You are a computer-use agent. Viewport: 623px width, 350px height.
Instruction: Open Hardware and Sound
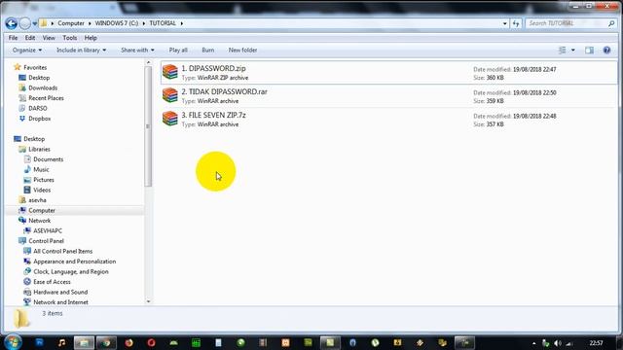tap(60, 292)
